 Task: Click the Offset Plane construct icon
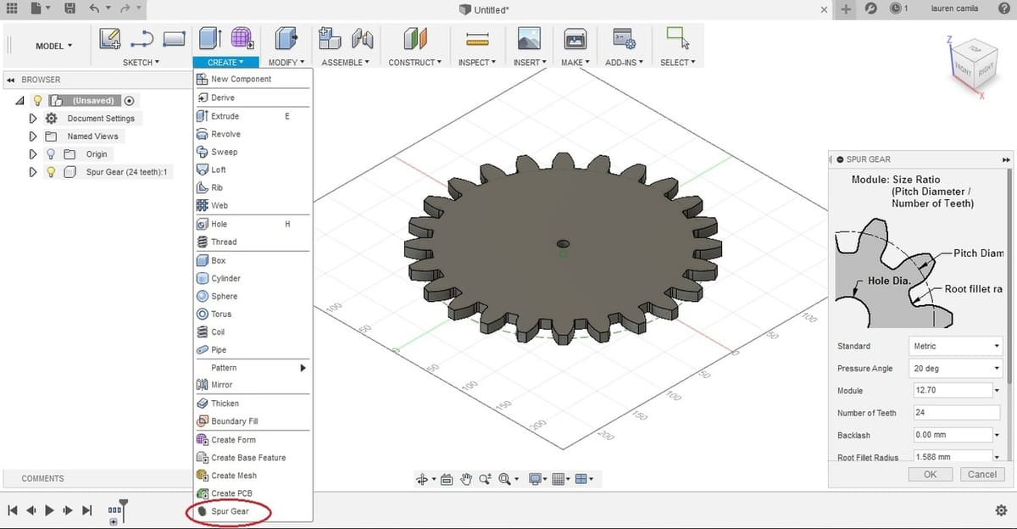tap(415, 38)
